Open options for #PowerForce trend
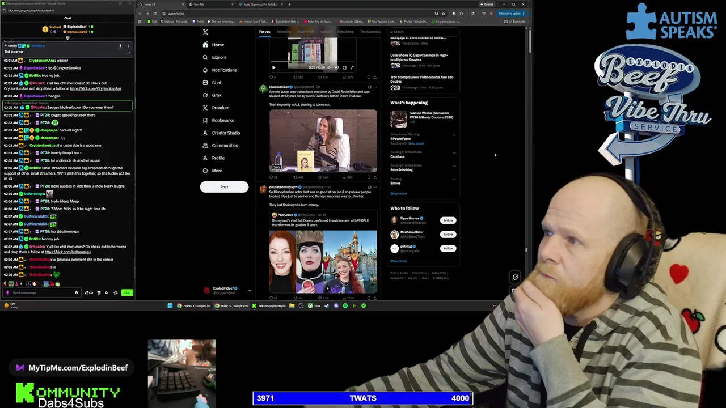Viewport: 726px width, 408px height. [454, 135]
